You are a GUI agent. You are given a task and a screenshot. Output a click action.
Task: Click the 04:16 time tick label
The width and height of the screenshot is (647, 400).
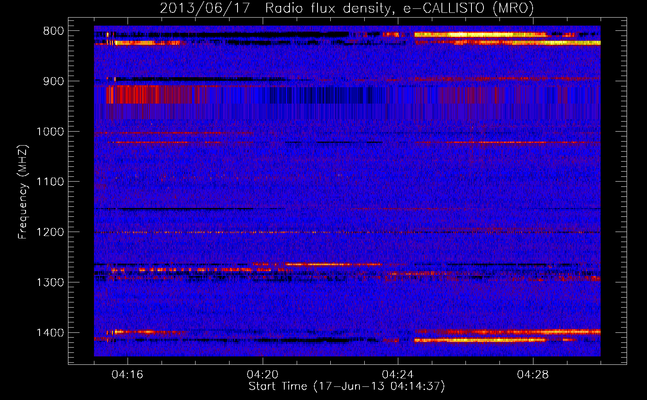tap(128, 375)
